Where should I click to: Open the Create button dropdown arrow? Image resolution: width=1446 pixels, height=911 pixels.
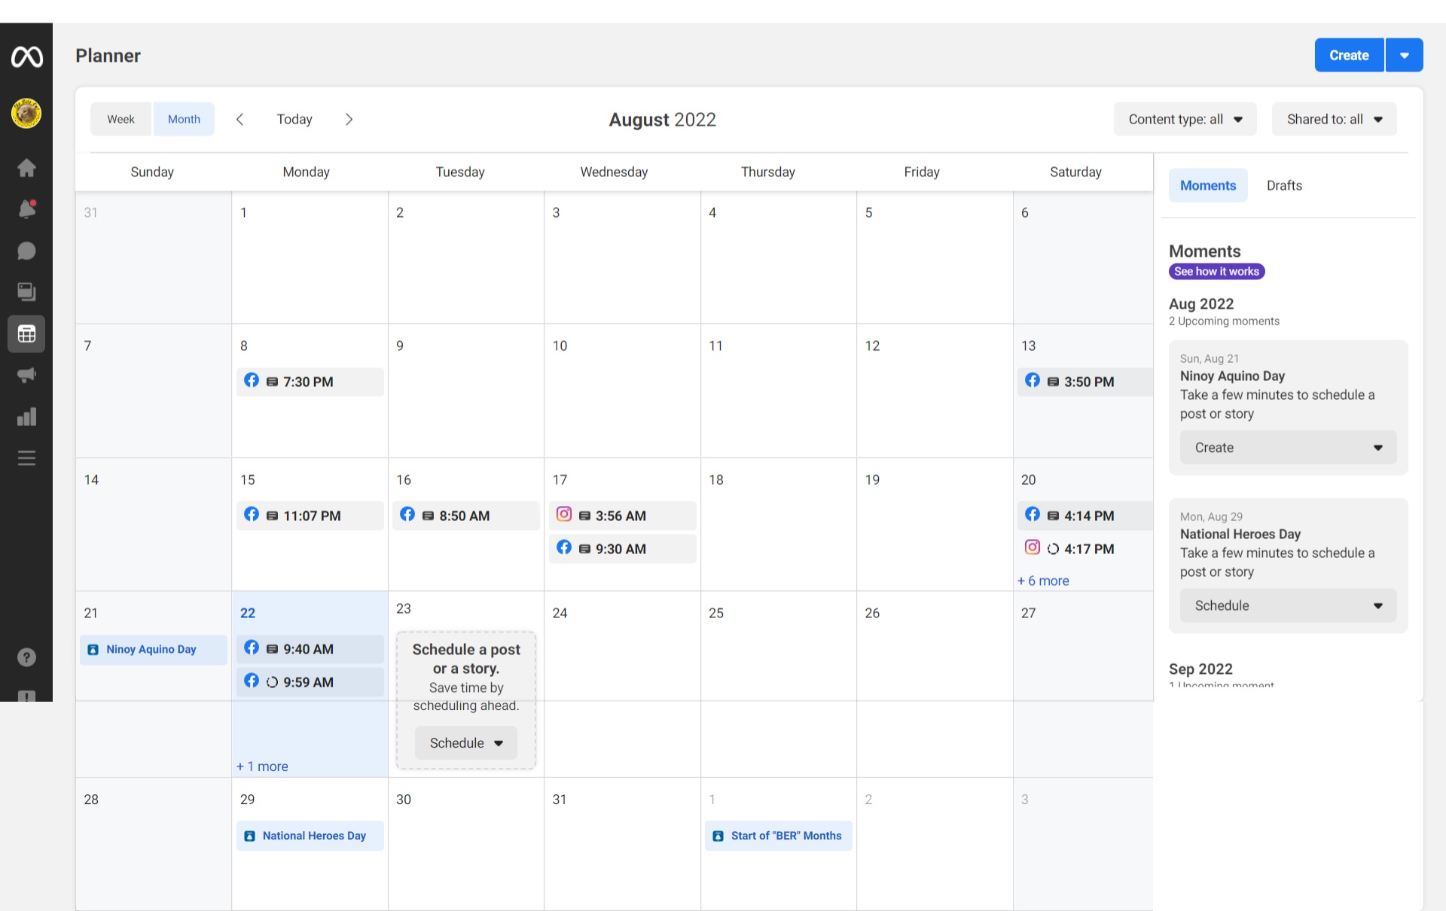pyautogui.click(x=1404, y=55)
